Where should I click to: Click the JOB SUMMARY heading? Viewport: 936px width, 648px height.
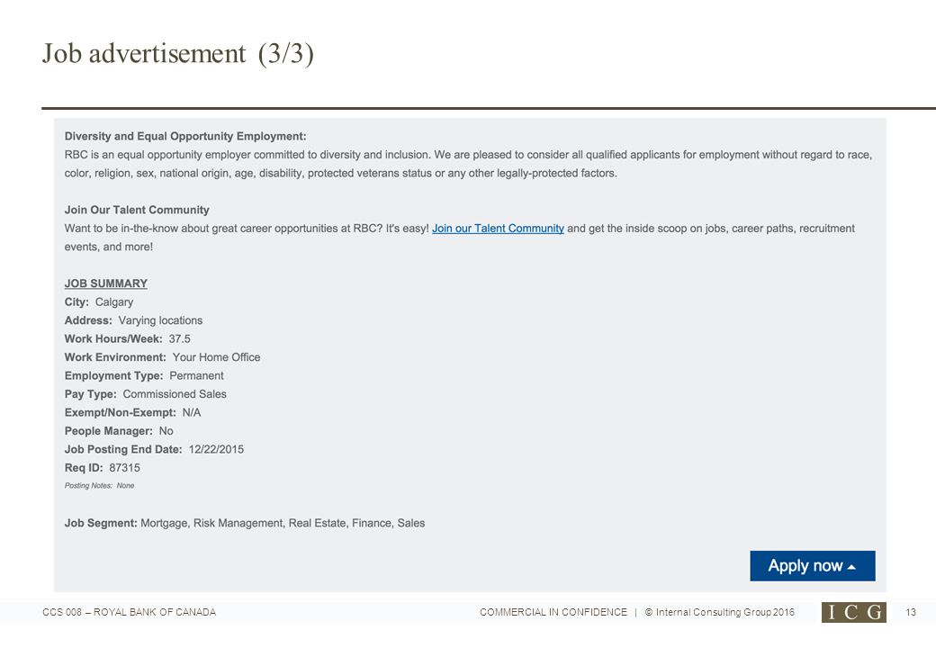105,283
